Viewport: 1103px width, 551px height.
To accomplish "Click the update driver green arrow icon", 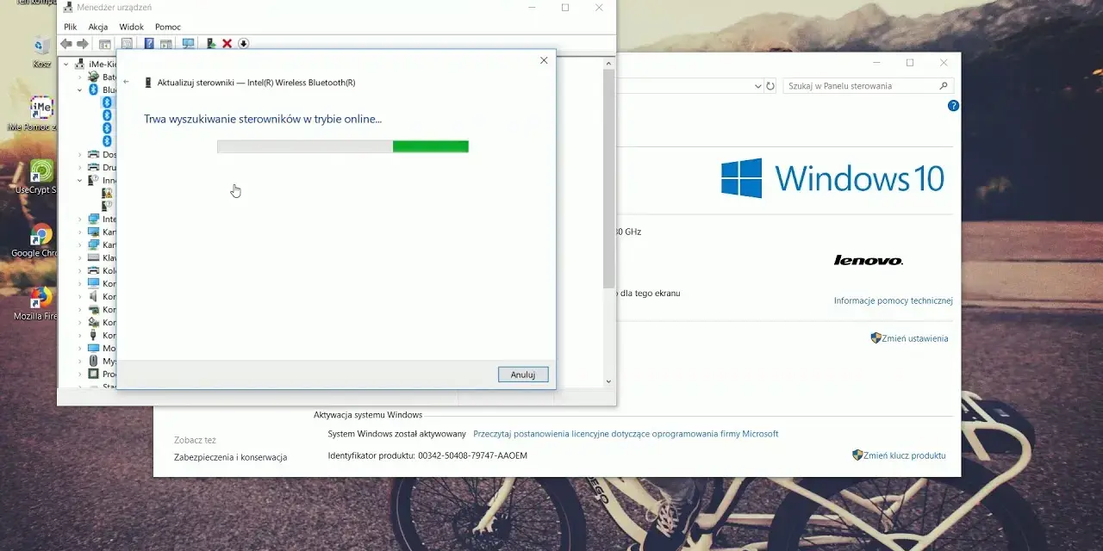I will pos(210,43).
